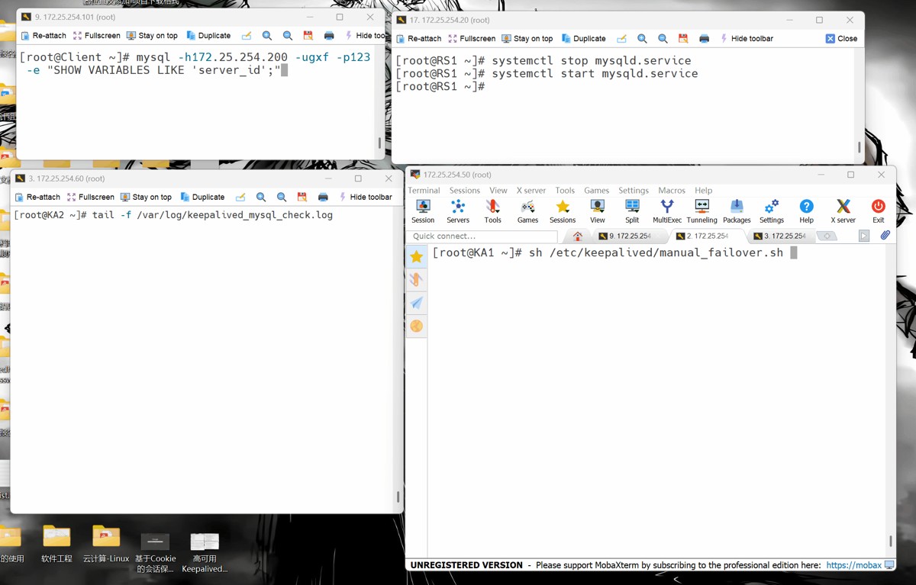Image resolution: width=916 pixels, height=585 pixels.
Task: Toggle Fullscreen in 172.25.254.101 window
Action: point(96,36)
